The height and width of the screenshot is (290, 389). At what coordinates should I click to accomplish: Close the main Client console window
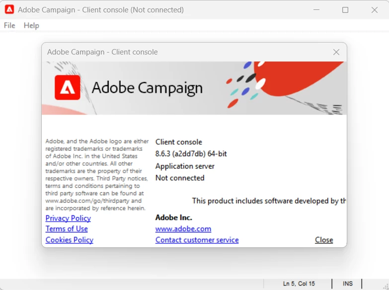point(375,9)
